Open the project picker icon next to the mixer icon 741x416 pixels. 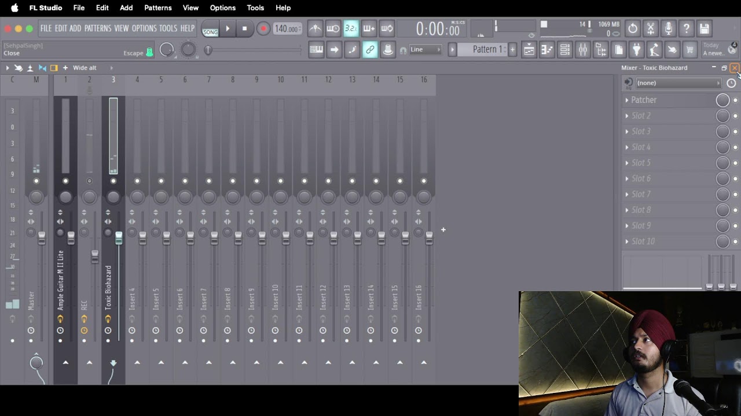(x=600, y=50)
